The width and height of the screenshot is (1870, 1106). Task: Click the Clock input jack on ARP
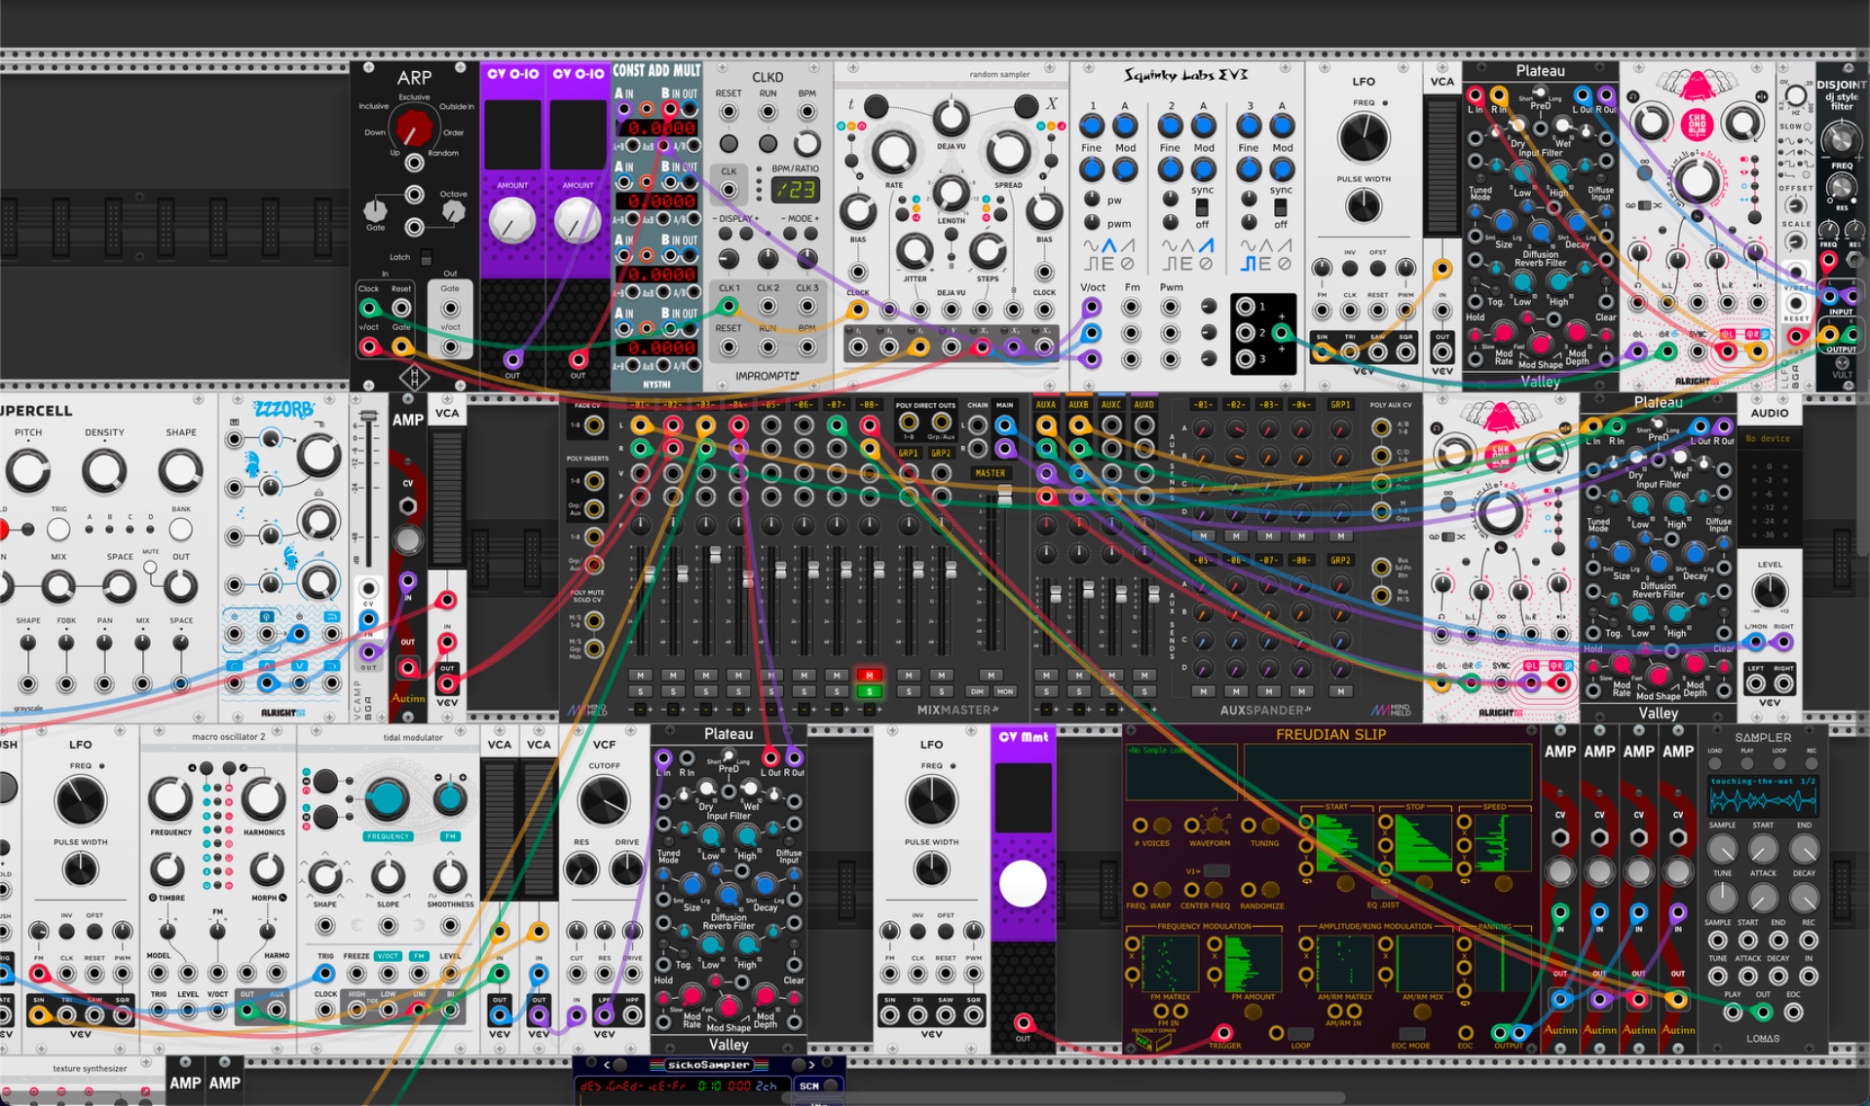(x=369, y=308)
